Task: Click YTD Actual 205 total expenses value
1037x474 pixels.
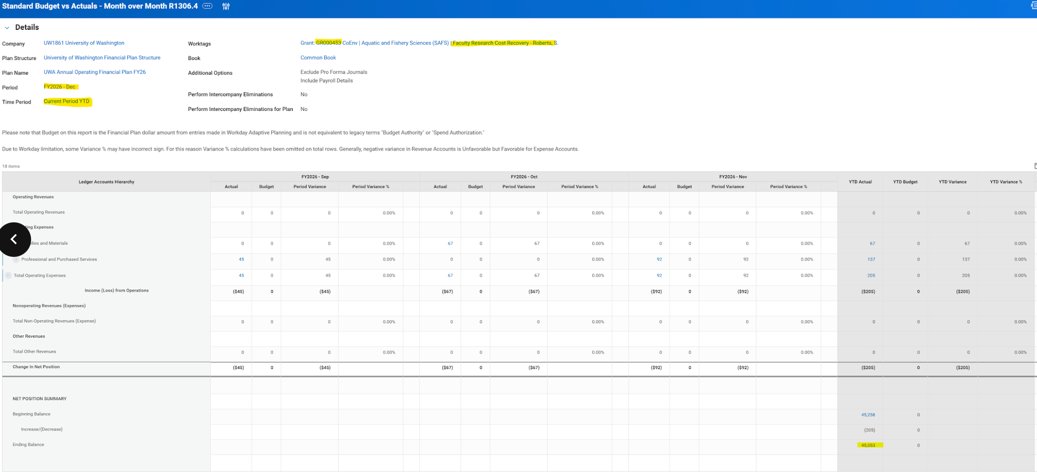Action: pos(871,275)
